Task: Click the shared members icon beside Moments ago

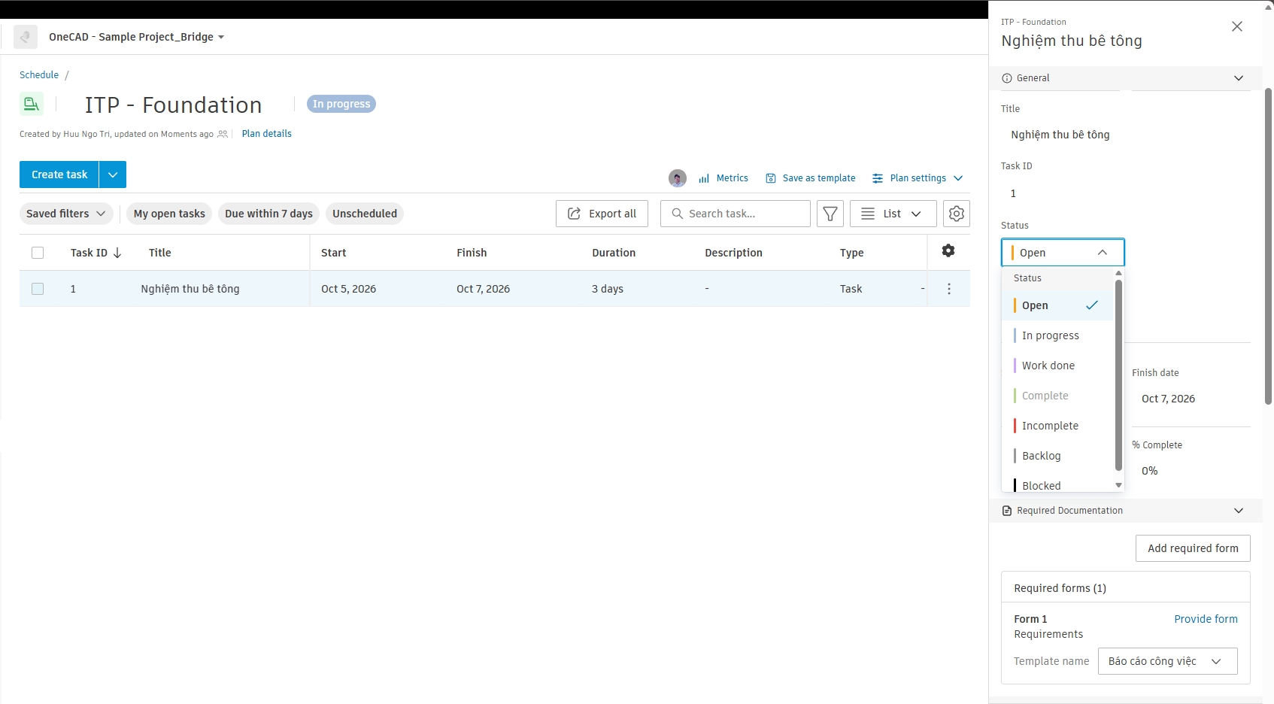Action: (223, 134)
